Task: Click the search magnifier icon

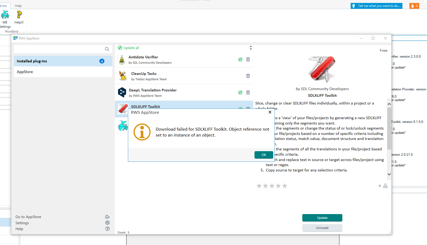Action: tap(107, 49)
